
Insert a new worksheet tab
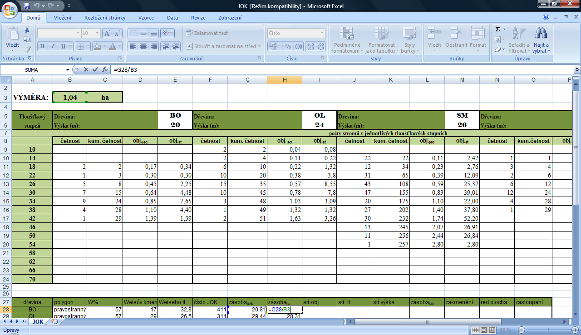[x=55, y=321]
